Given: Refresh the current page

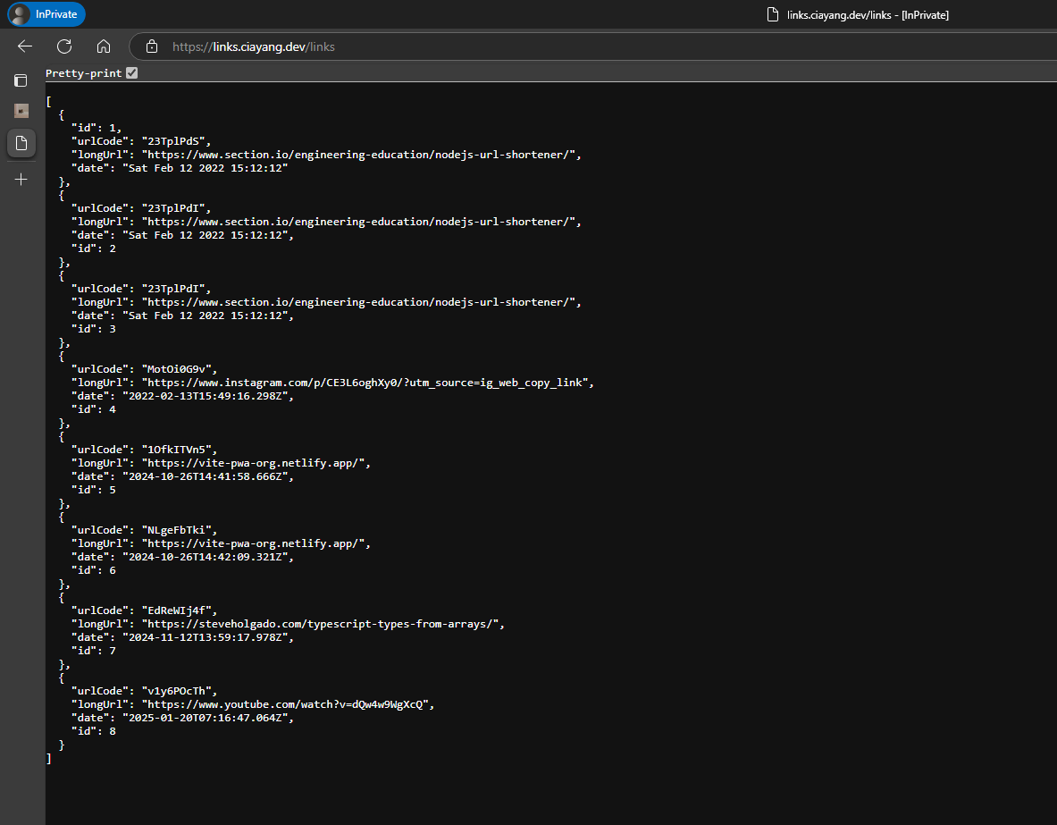Looking at the screenshot, I should coord(64,46).
